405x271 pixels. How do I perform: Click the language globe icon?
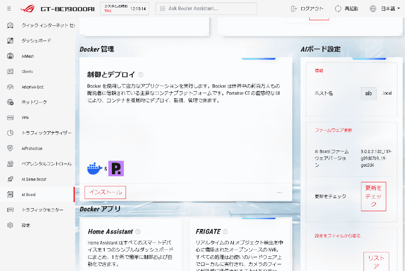pyautogui.click(x=373, y=9)
